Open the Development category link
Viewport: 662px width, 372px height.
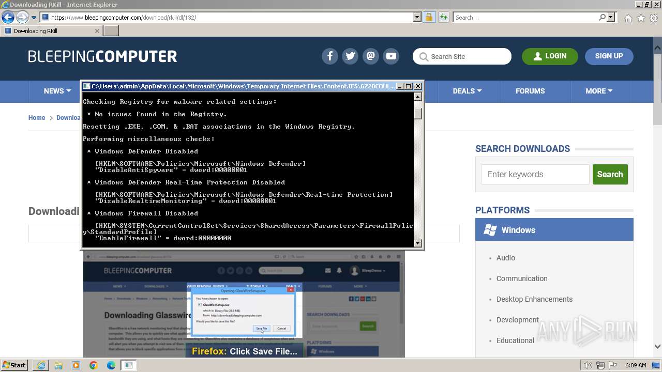517,320
